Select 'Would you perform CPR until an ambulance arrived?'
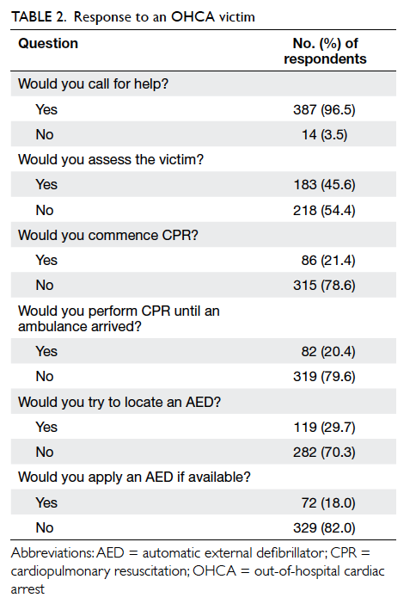This screenshot has height=610, width=416. (x=119, y=318)
